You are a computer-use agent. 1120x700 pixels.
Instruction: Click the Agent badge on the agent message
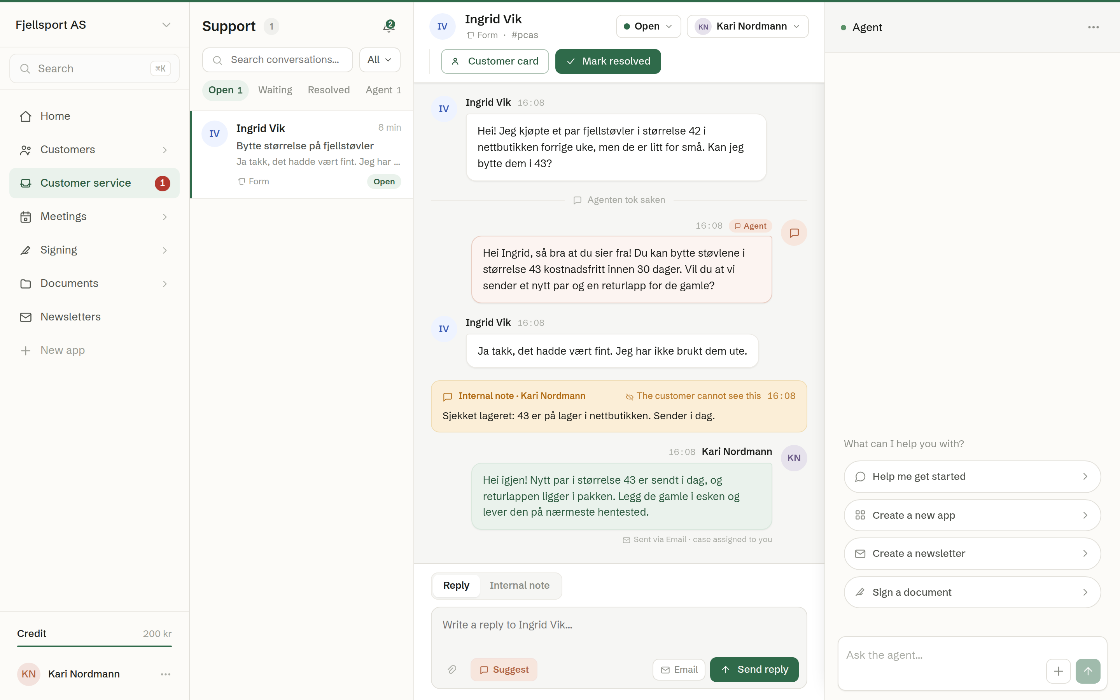click(750, 226)
